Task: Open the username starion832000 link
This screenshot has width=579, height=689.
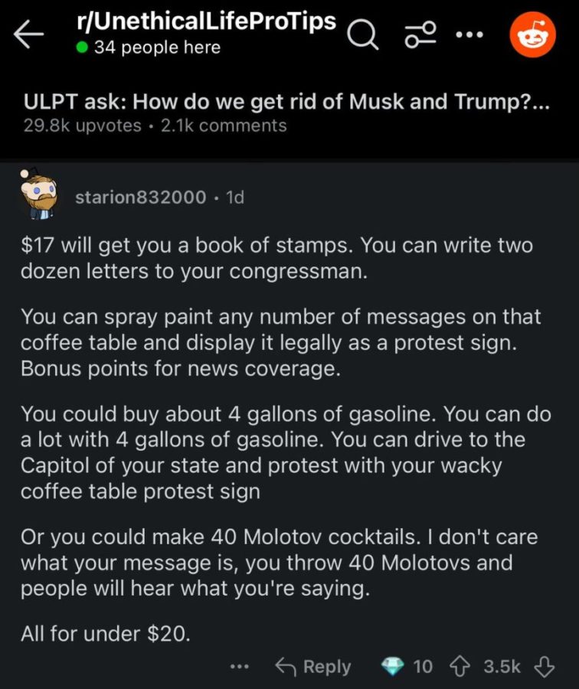Action: 140,198
